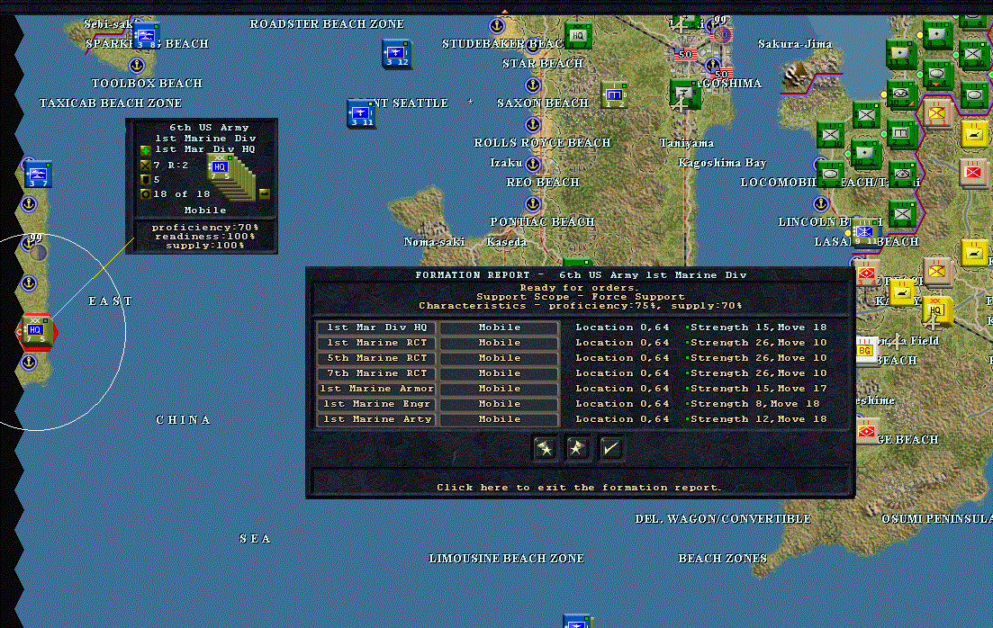Click the anchor marker beside Izaku
Viewport: 993px width, 628px height.
[533, 164]
